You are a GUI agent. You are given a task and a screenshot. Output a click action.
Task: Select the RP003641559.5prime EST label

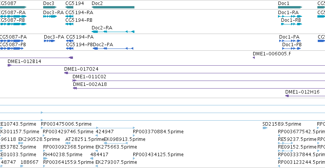coord(68,162)
